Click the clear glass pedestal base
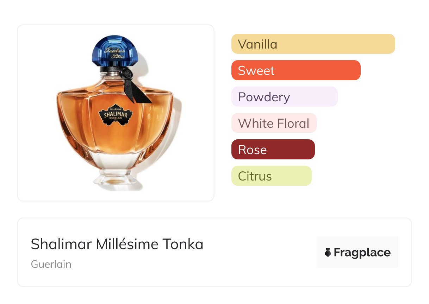 click(x=116, y=178)
